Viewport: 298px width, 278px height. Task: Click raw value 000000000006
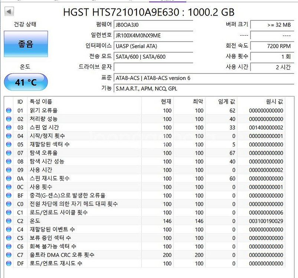tap(266, 212)
